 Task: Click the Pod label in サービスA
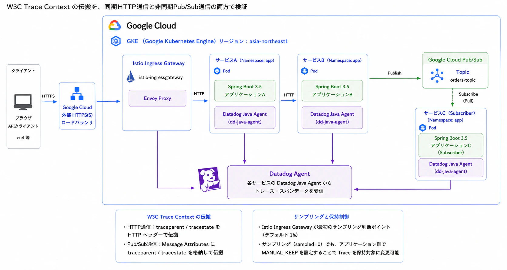click(227, 71)
